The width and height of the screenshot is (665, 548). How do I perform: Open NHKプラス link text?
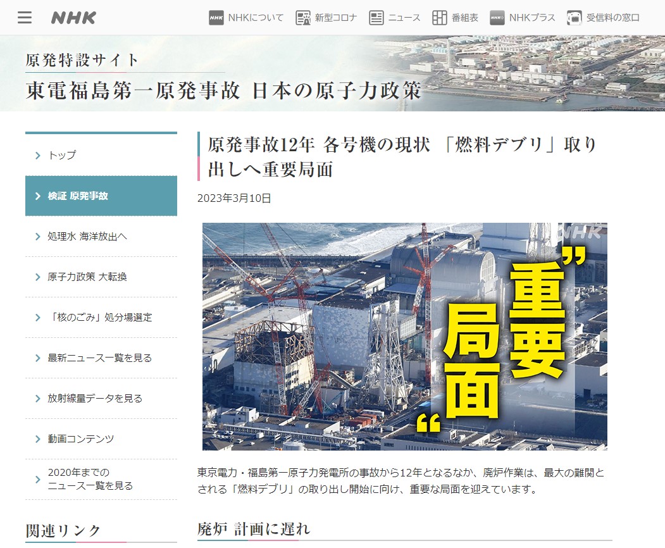click(x=532, y=18)
